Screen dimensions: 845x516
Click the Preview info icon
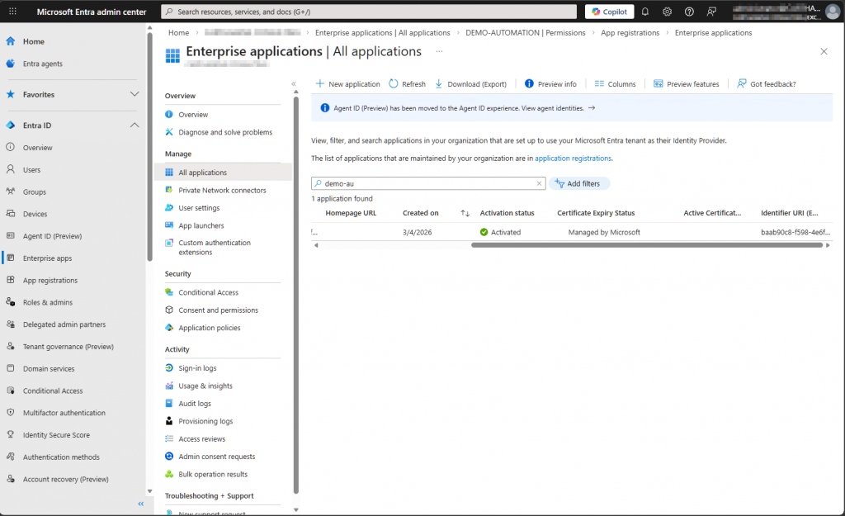529,83
